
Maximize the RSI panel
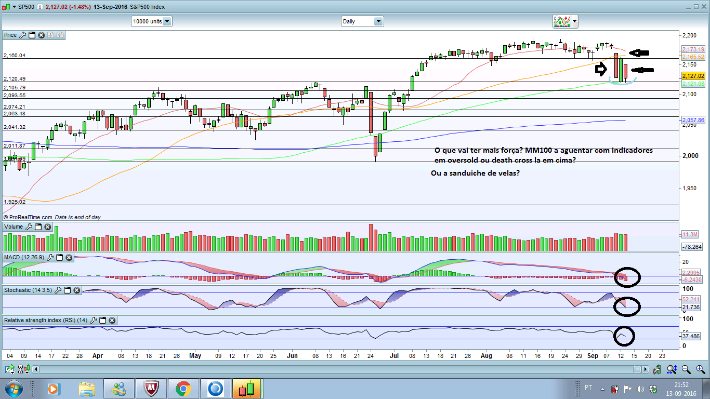coord(103,321)
